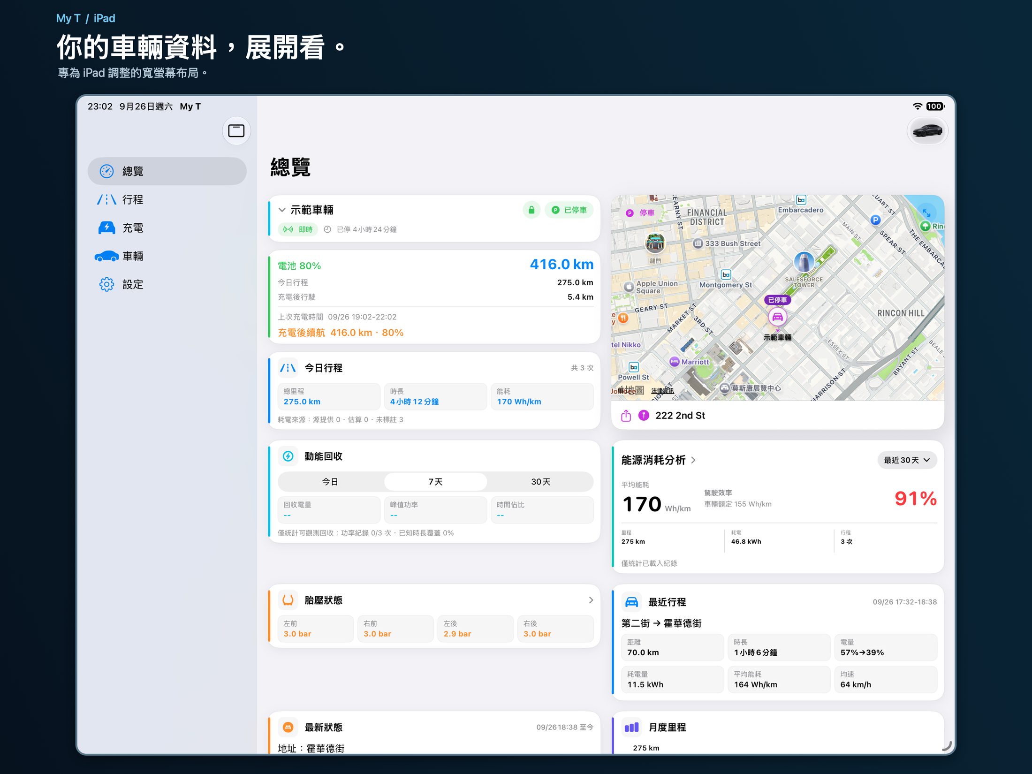Select the 今日 regeneration segment

coord(330,482)
